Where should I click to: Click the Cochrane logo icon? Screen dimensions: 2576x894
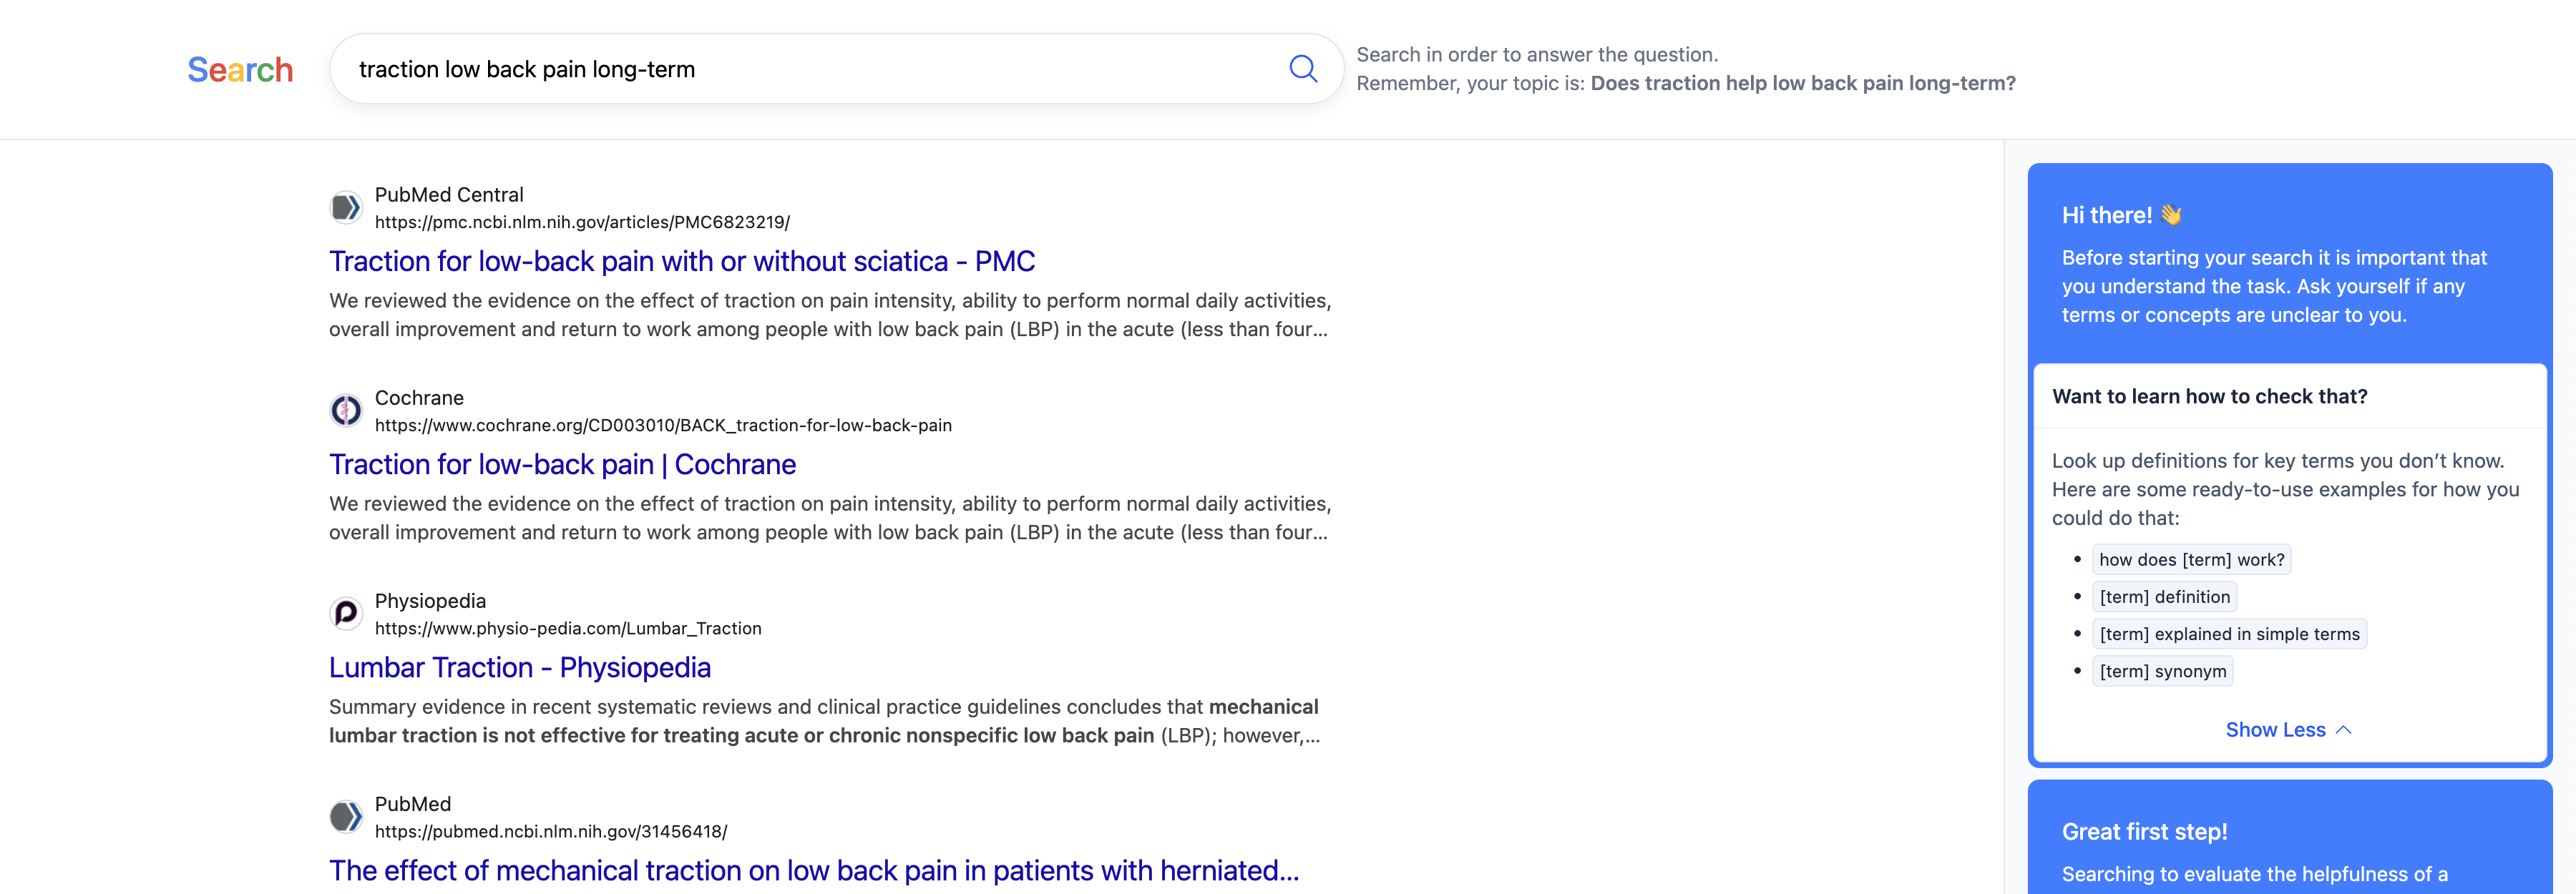pyautogui.click(x=346, y=411)
